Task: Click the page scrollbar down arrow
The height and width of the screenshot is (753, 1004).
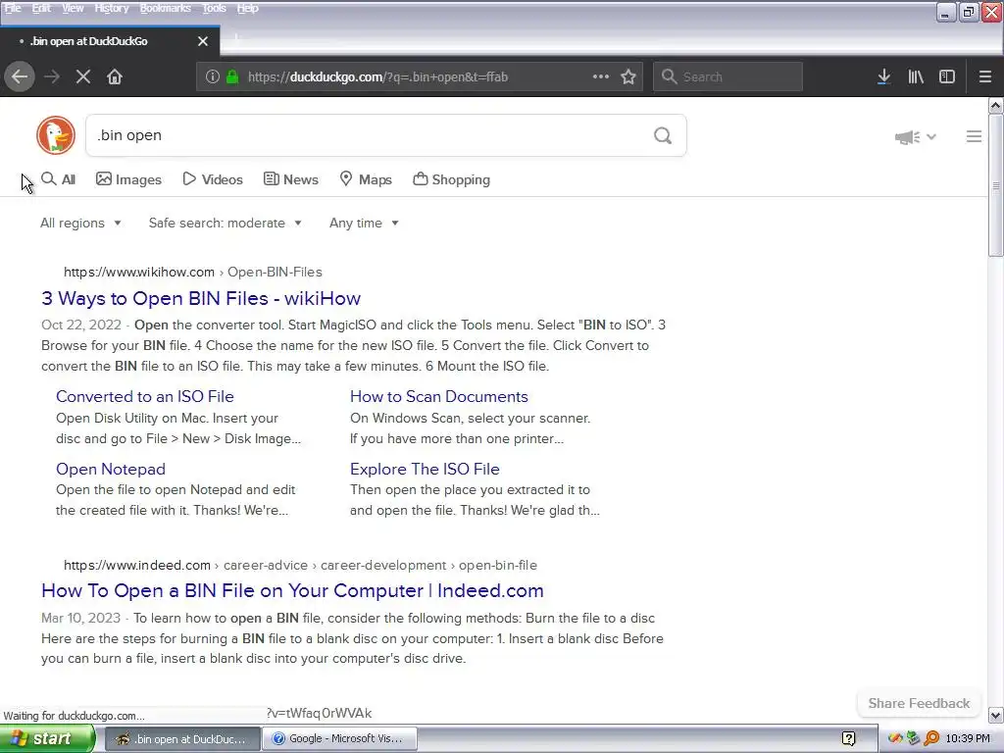Action: (996, 715)
